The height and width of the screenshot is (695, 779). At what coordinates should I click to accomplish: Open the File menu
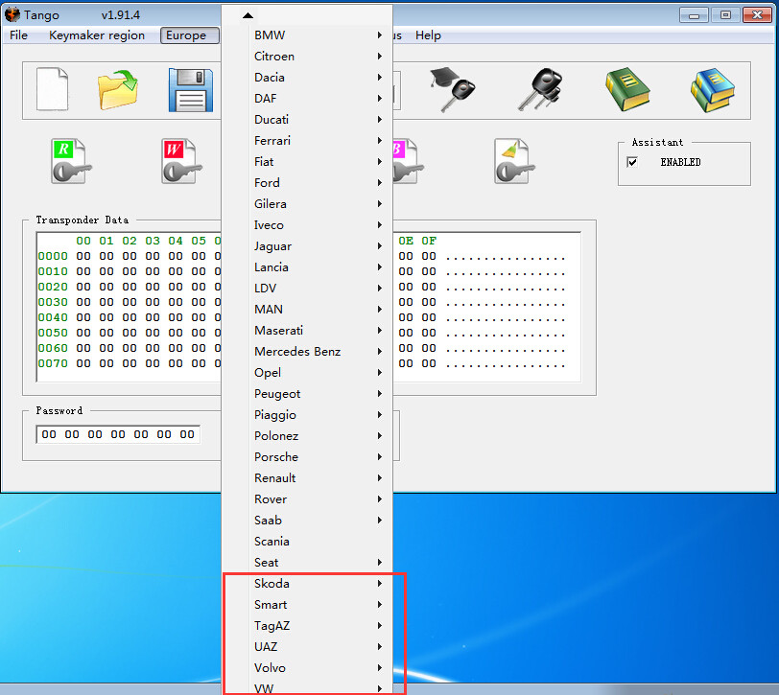pyautogui.click(x=19, y=35)
